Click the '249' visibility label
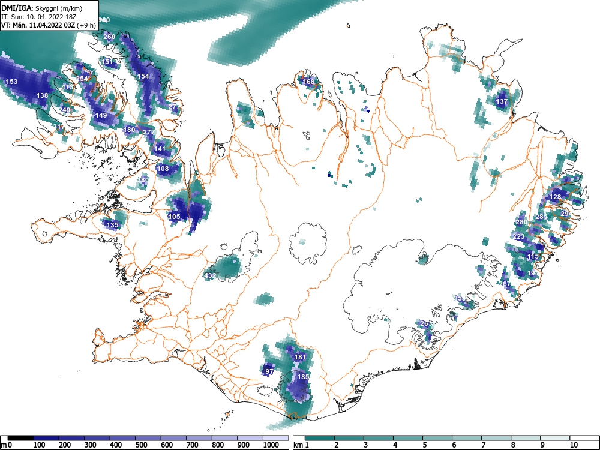This screenshot has width=600, height=450. [65, 110]
